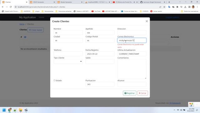Open the Windows Start menu

pyautogui.click(x=4, y=110)
